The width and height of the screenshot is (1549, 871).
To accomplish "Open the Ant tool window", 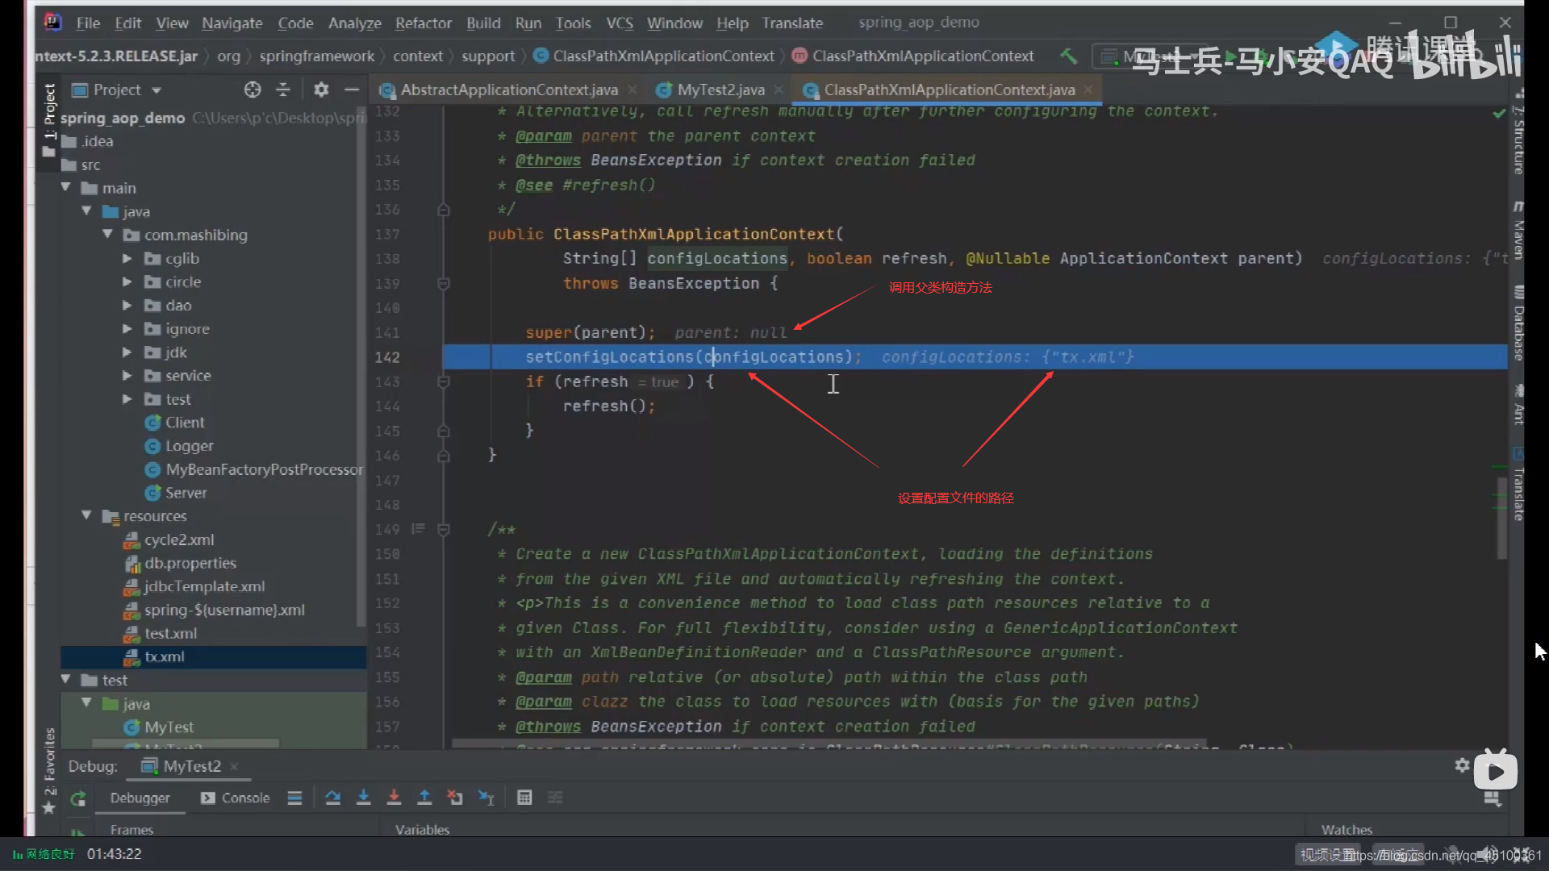I will [x=1518, y=406].
